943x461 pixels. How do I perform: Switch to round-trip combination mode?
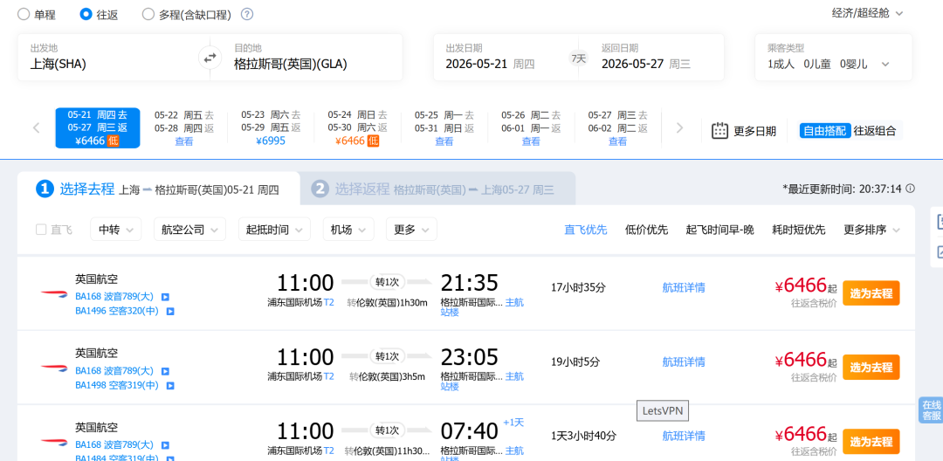tap(875, 130)
